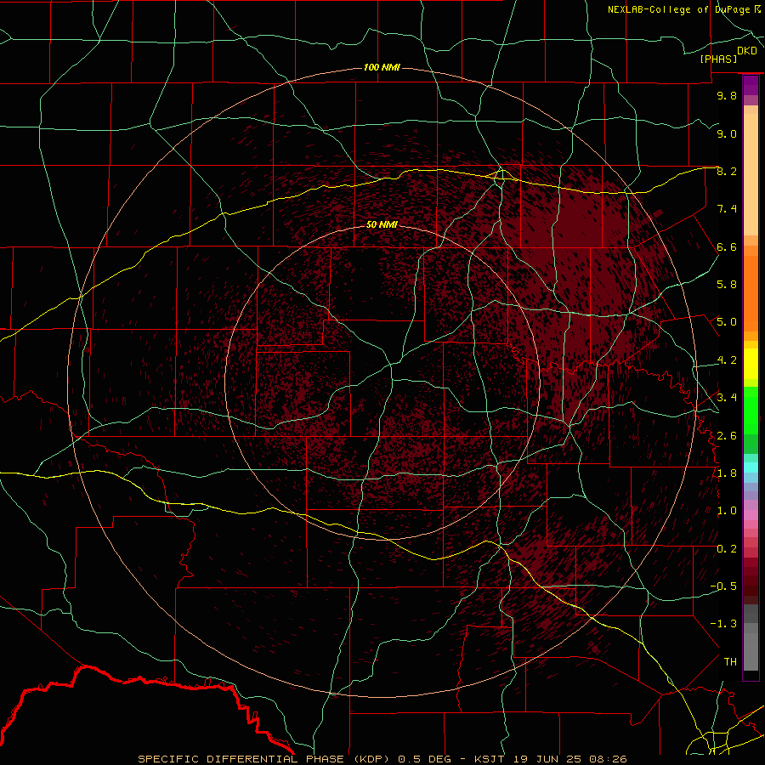Click the 5.8 value on the scale
The width and height of the screenshot is (765, 765).
pyautogui.click(x=727, y=285)
